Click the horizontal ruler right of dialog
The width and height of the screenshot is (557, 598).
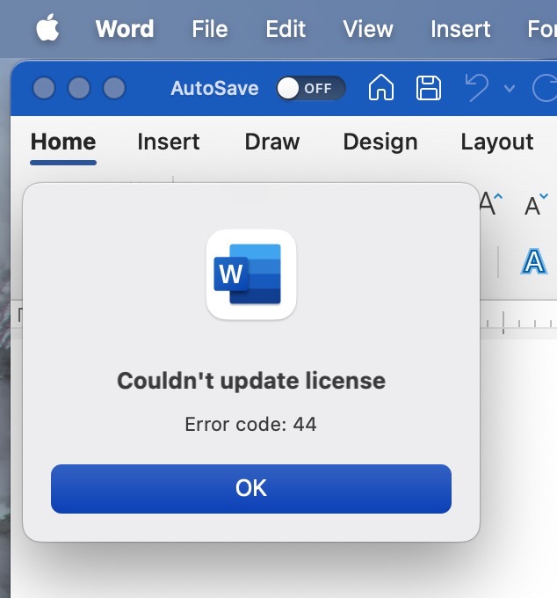(x=518, y=319)
